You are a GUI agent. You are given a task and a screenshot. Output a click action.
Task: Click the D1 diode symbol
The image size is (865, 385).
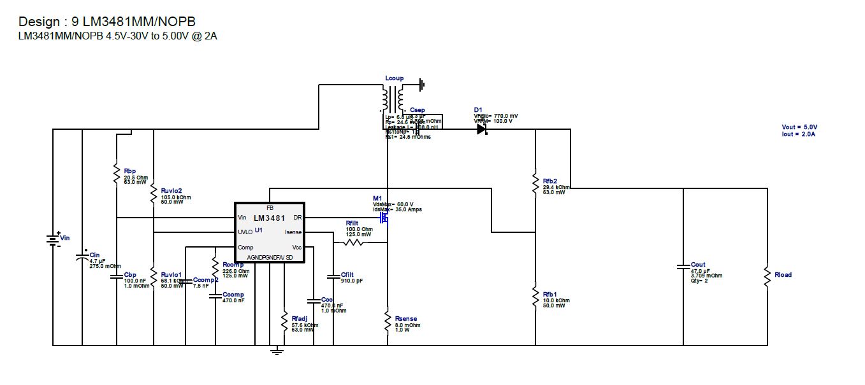coord(482,129)
